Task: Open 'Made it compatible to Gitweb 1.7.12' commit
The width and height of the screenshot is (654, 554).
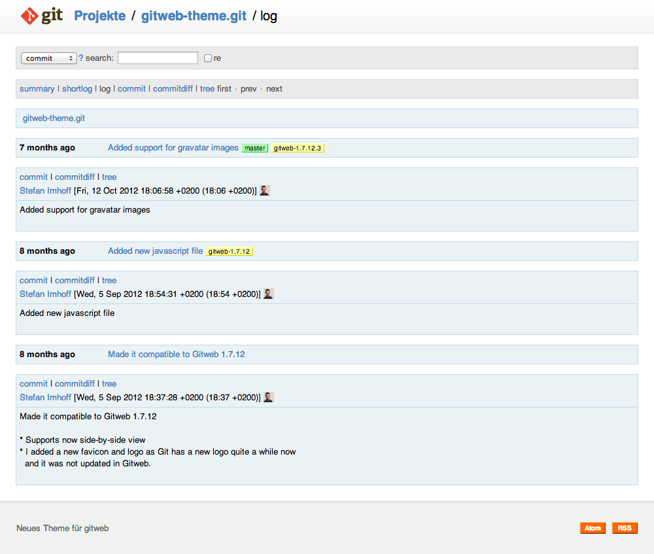Action: pos(176,355)
